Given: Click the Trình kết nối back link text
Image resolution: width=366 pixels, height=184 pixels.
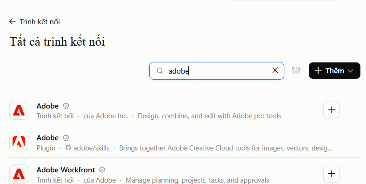Looking at the screenshot, I should click(40, 22).
